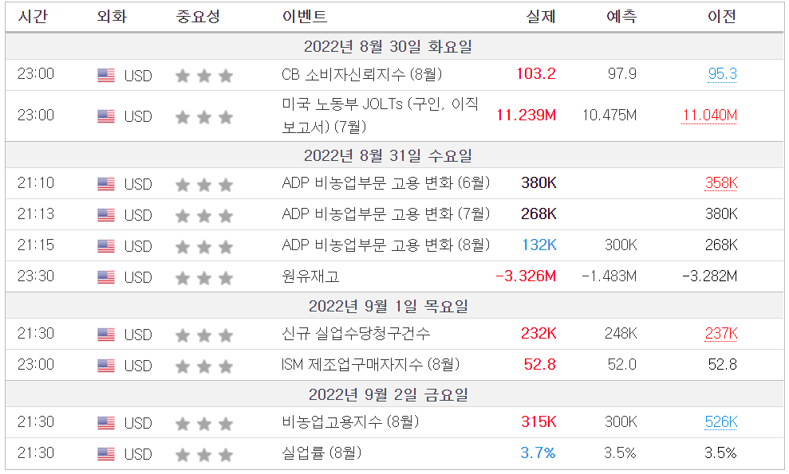The width and height of the screenshot is (789, 474).
Task: Select the 2022년 8월 31일 수요일 date row
Action: point(394,155)
